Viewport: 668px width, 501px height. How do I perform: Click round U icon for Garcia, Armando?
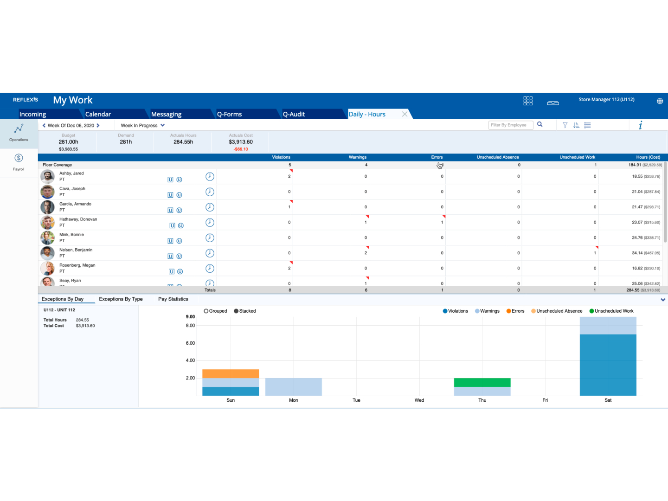click(x=179, y=210)
